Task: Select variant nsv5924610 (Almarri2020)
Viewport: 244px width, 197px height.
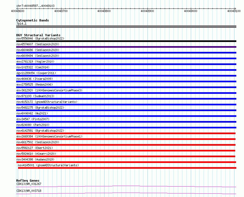Action: point(36,154)
